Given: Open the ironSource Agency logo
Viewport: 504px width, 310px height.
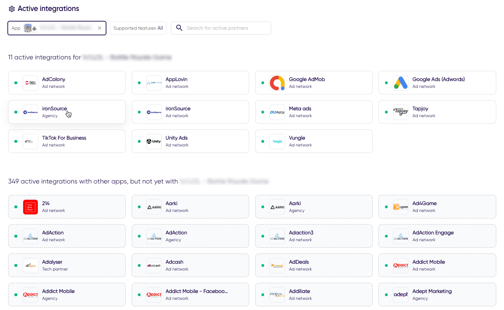Looking at the screenshot, I should [30, 112].
